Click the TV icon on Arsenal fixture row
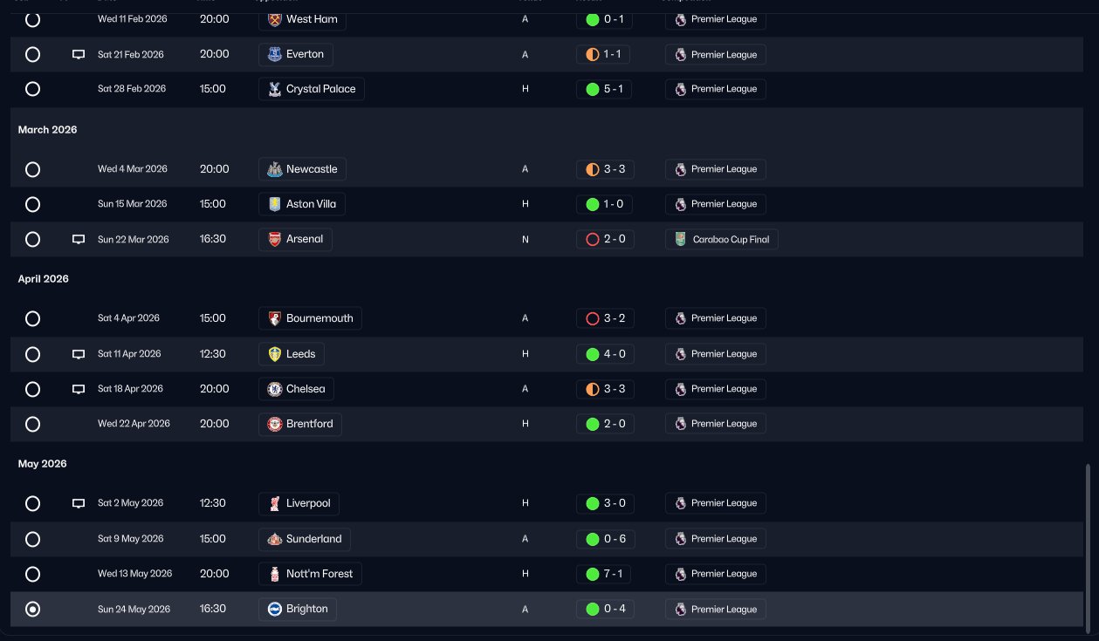 coord(79,239)
